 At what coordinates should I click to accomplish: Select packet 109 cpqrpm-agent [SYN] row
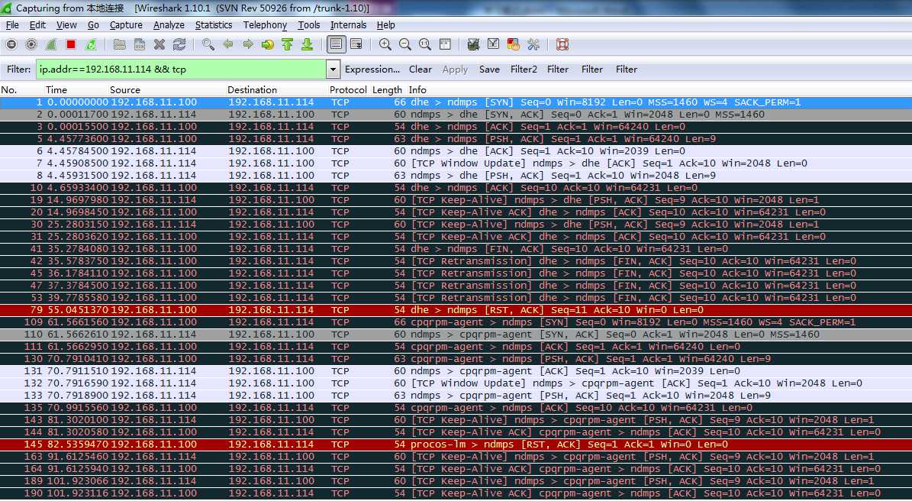(456, 322)
